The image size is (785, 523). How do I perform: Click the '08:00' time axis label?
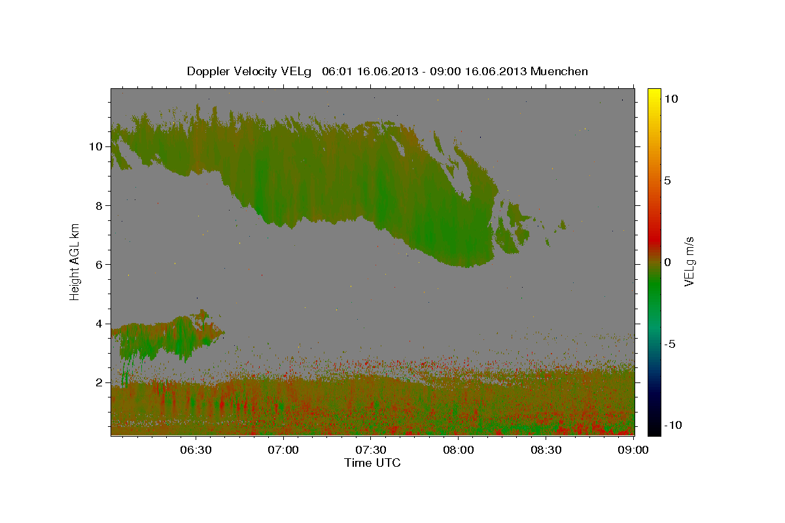[x=459, y=450]
